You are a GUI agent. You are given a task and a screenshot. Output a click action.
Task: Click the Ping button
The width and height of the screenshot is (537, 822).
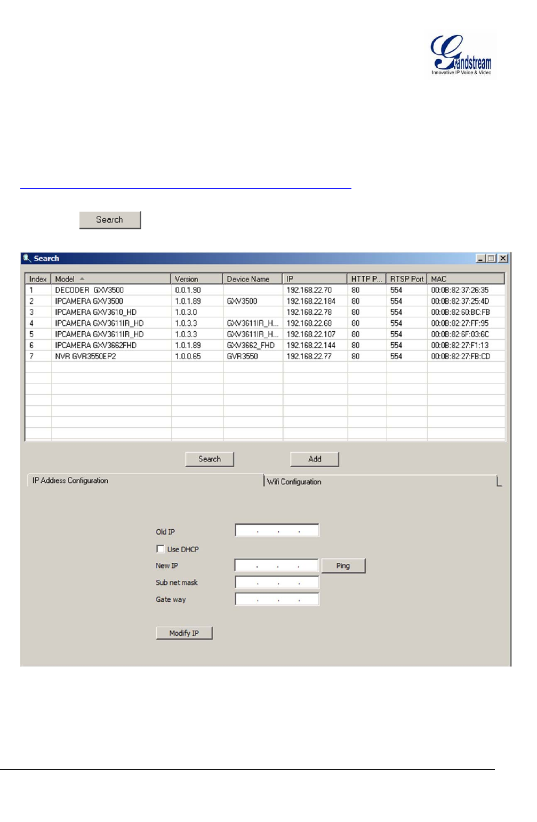click(343, 565)
